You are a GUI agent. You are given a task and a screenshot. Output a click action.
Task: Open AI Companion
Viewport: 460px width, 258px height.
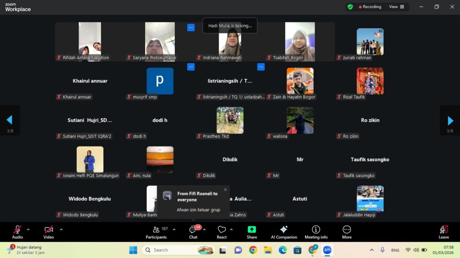284,232
